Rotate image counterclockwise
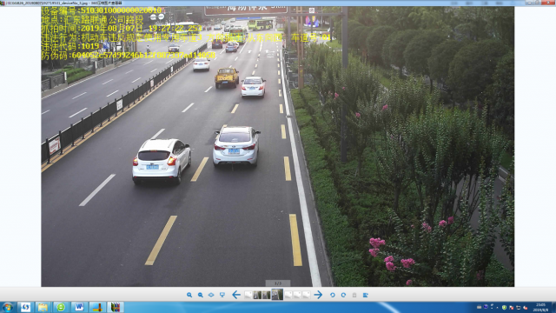This screenshot has height=313, width=556. click(x=332, y=295)
